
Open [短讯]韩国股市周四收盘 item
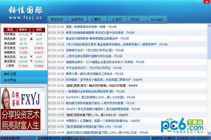point(94,127)
